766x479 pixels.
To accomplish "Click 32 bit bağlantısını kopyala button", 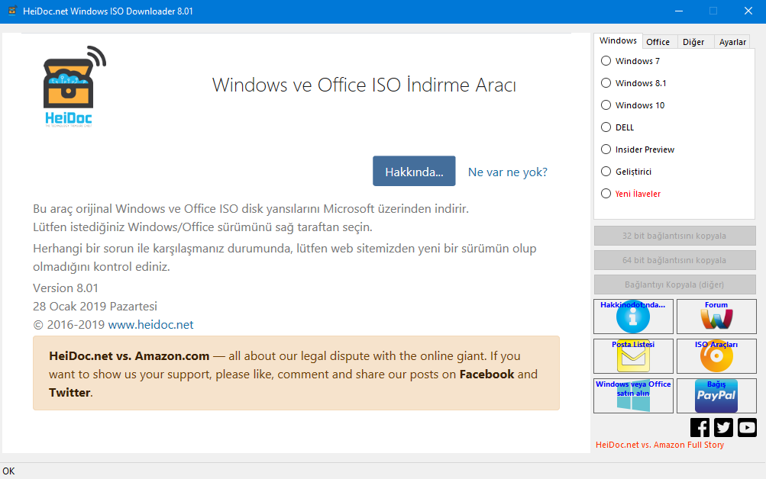I will pos(674,236).
